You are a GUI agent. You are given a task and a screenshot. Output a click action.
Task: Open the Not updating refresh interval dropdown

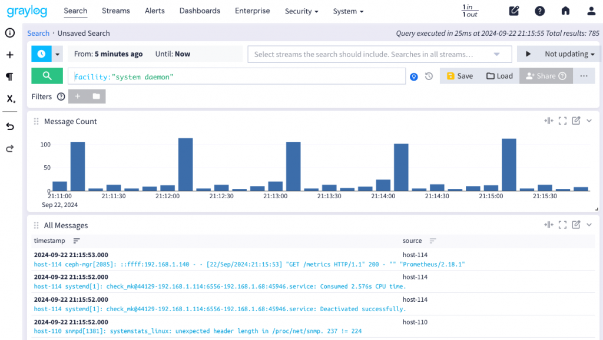[x=569, y=54]
